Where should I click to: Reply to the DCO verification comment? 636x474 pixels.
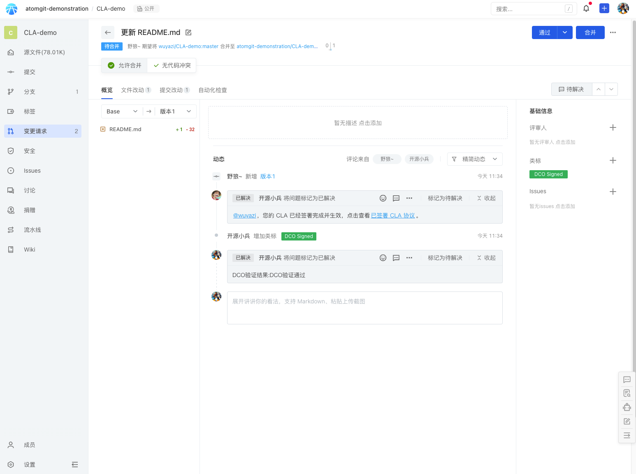[x=396, y=258]
